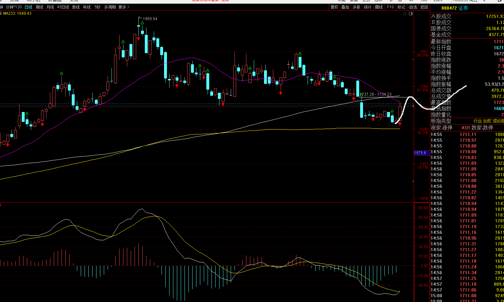The image size is (504, 302).
Task: Toggle -自选 watchlist membership
Action: click(413, 7)
